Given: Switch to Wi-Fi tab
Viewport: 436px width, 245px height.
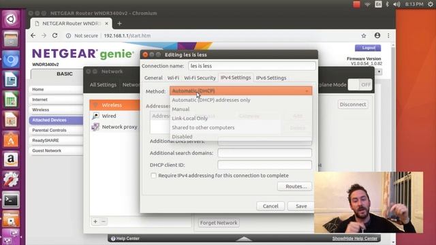Looking at the screenshot, I should point(173,78).
